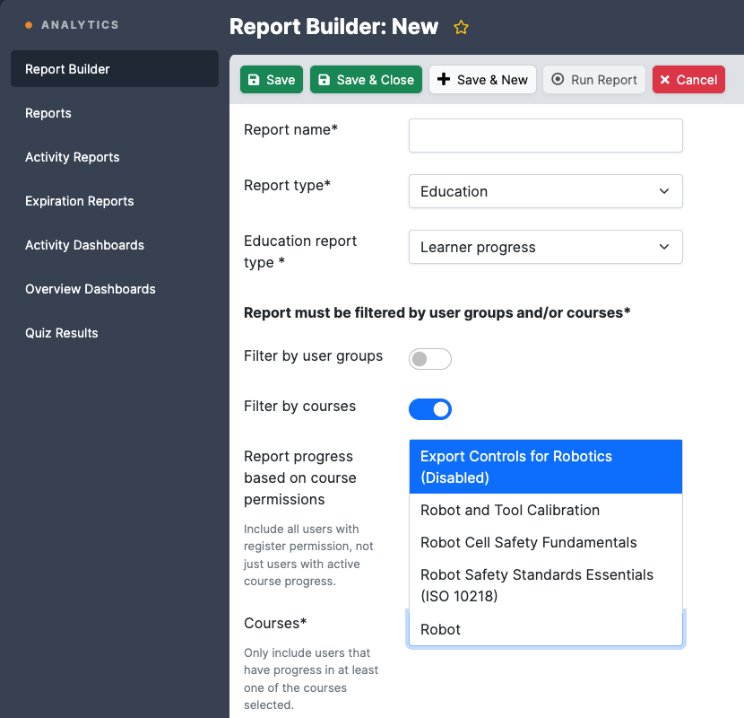
Task: Open Activity Reports in the sidebar
Action: click(72, 157)
